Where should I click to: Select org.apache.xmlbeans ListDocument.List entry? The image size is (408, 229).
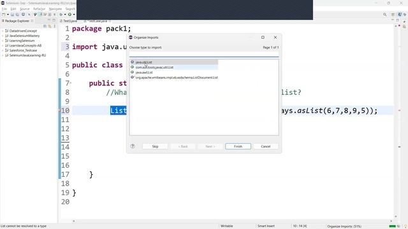(x=174, y=78)
